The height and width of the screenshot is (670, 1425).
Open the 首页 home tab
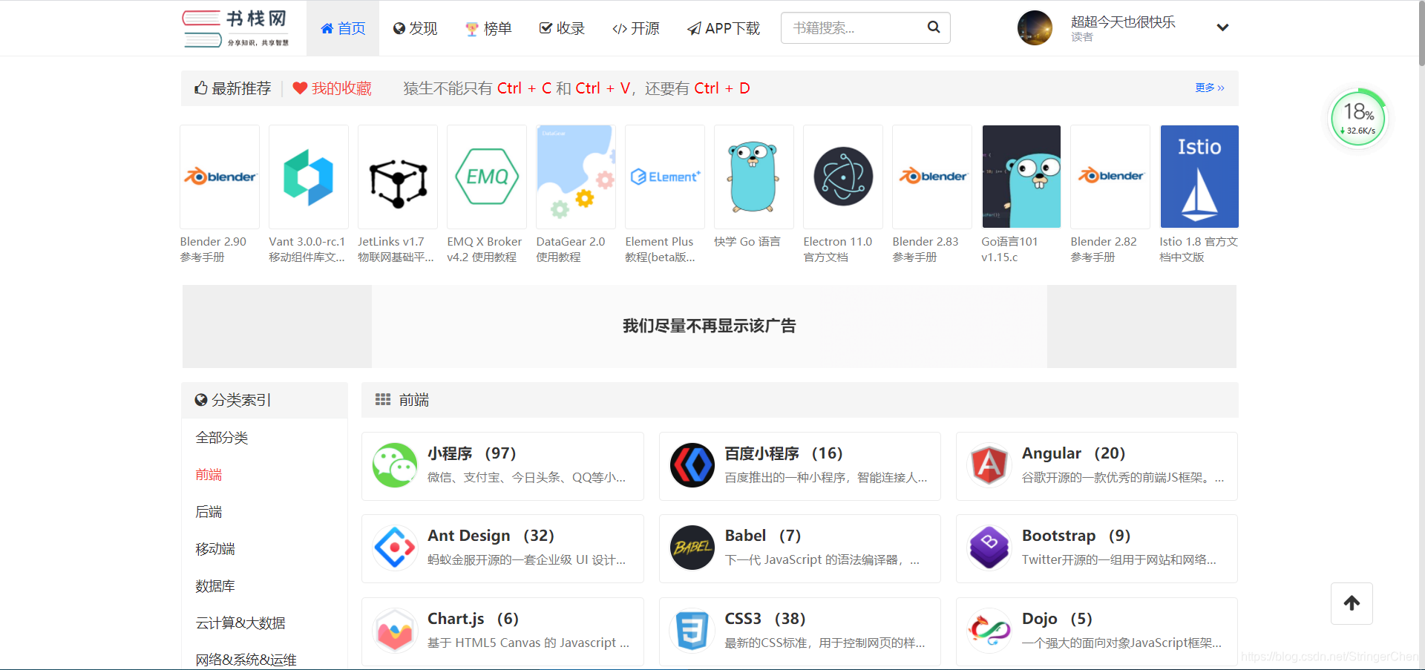[x=343, y=28]
